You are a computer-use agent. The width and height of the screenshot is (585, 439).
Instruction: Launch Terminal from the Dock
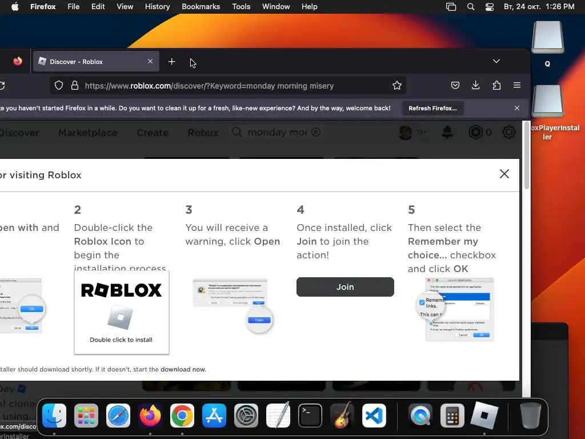coord(310,416)
